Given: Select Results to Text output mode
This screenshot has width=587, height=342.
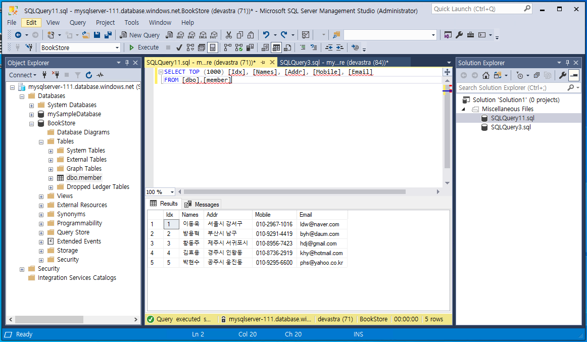Looking at the screenshot, I should coord(265,47).
